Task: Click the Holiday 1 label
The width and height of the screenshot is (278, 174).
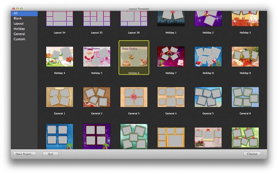Action: (x=171, y=33)
